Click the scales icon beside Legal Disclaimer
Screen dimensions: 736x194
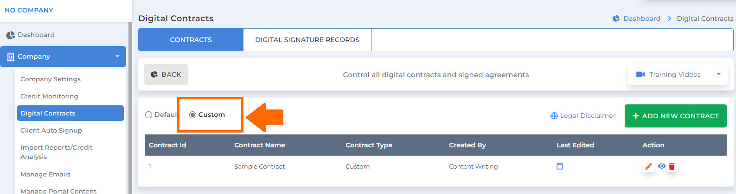(554, 115)
